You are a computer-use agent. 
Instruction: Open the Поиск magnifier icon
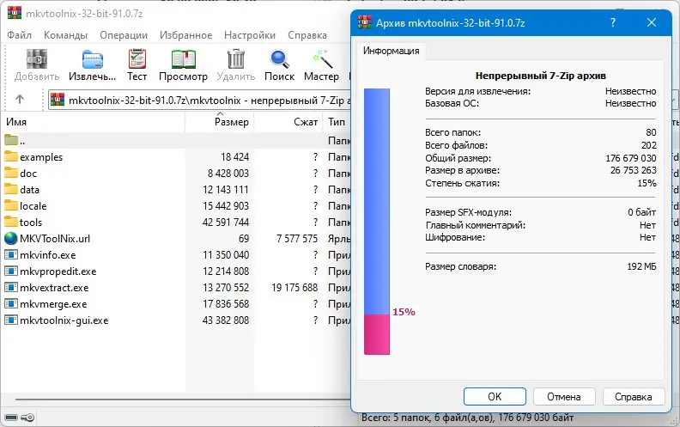pyautogui.click(x=279, y=59)
